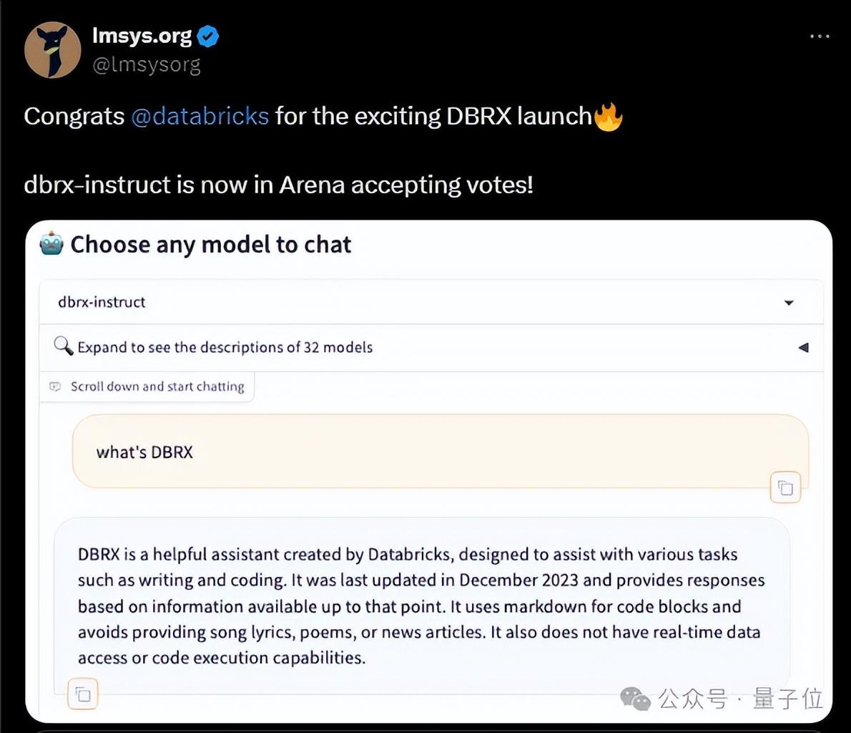Click the magnifying glass icon

point(63,346)
